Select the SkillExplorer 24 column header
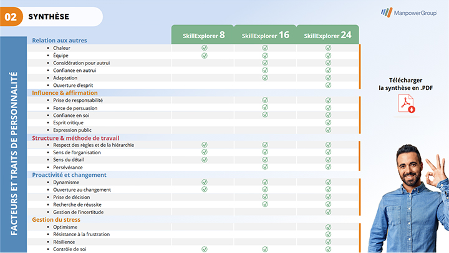Viewport: 449px width, 253px height. 327,34
